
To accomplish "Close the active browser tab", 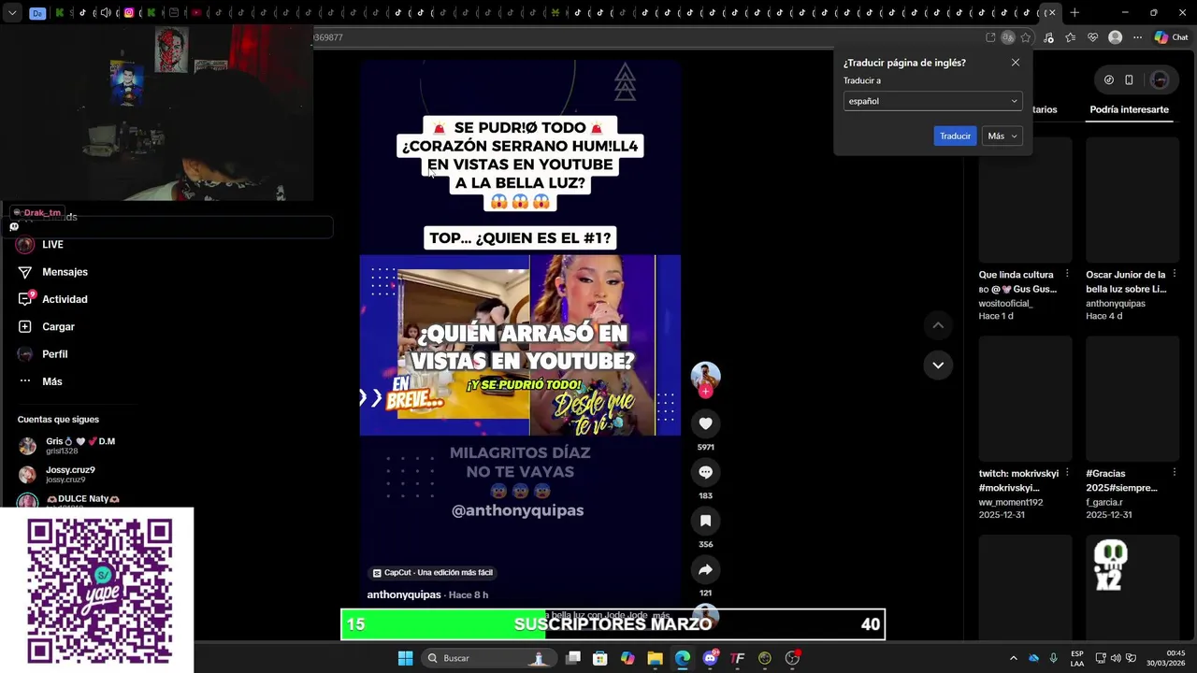I will coord(1052,13).
